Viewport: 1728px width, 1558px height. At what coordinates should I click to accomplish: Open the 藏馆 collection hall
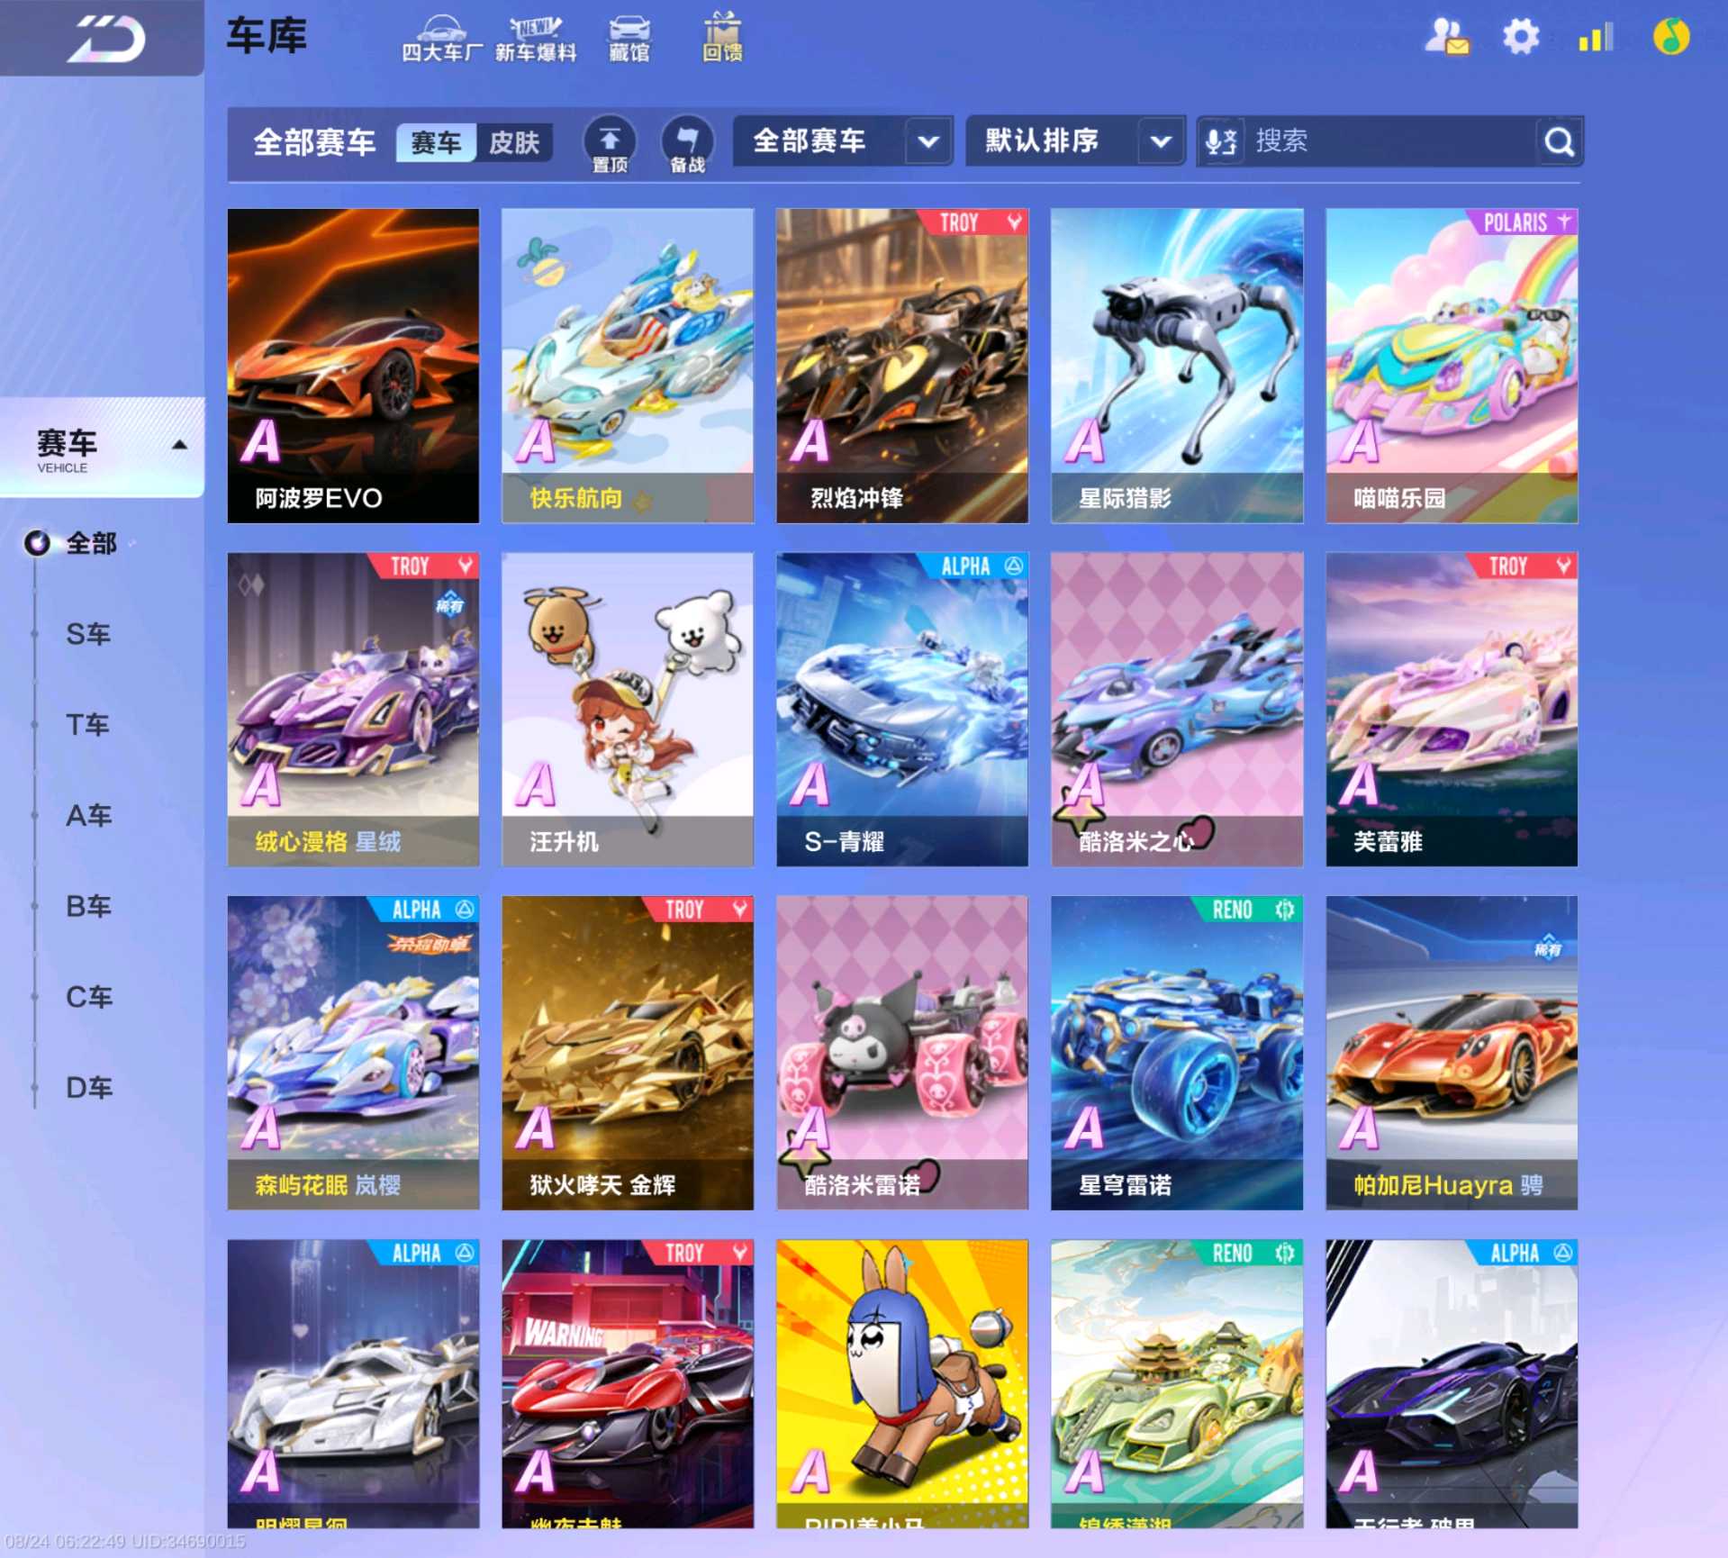pos(629,39)
